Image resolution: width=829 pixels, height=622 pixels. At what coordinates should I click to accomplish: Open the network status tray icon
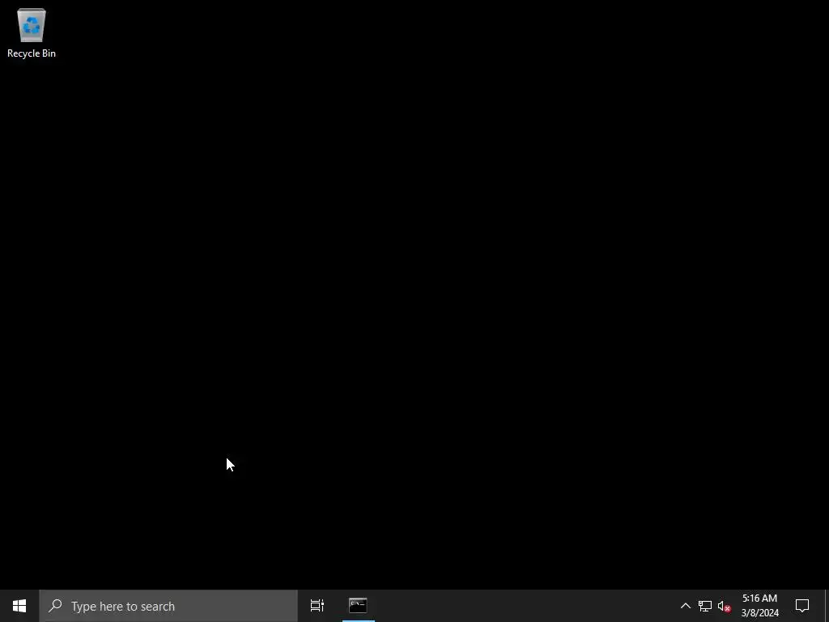(705, 606)
